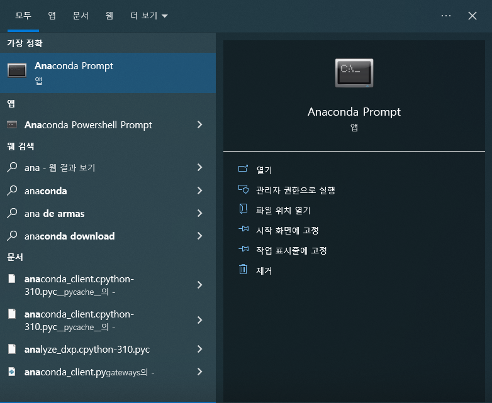The width and height of the screenshot is (492, 403).
Task: Click the 열기 open icon
Action: 243,168
